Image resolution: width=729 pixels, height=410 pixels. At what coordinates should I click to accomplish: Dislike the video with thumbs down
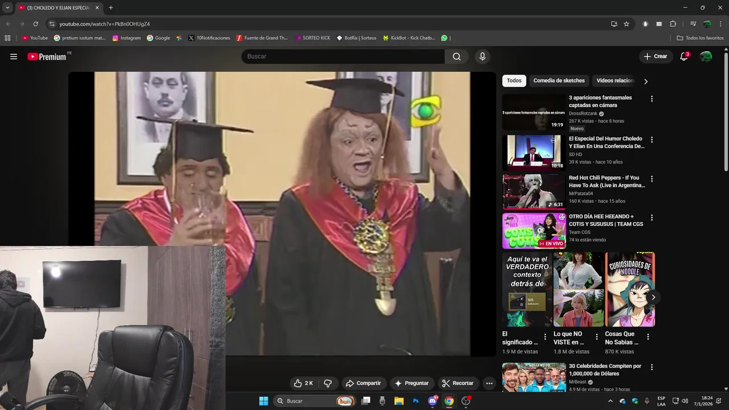click(x=327, y=383)
